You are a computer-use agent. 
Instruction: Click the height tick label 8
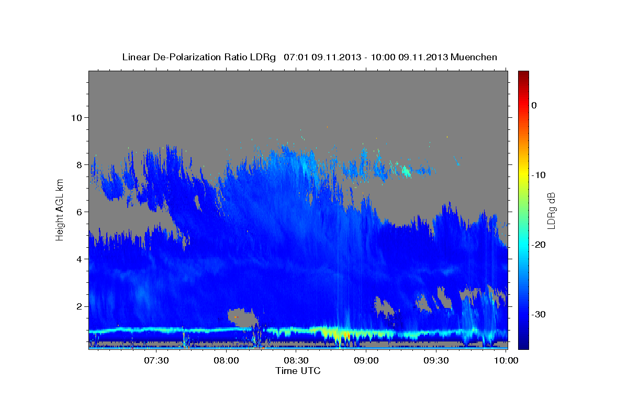80,164
